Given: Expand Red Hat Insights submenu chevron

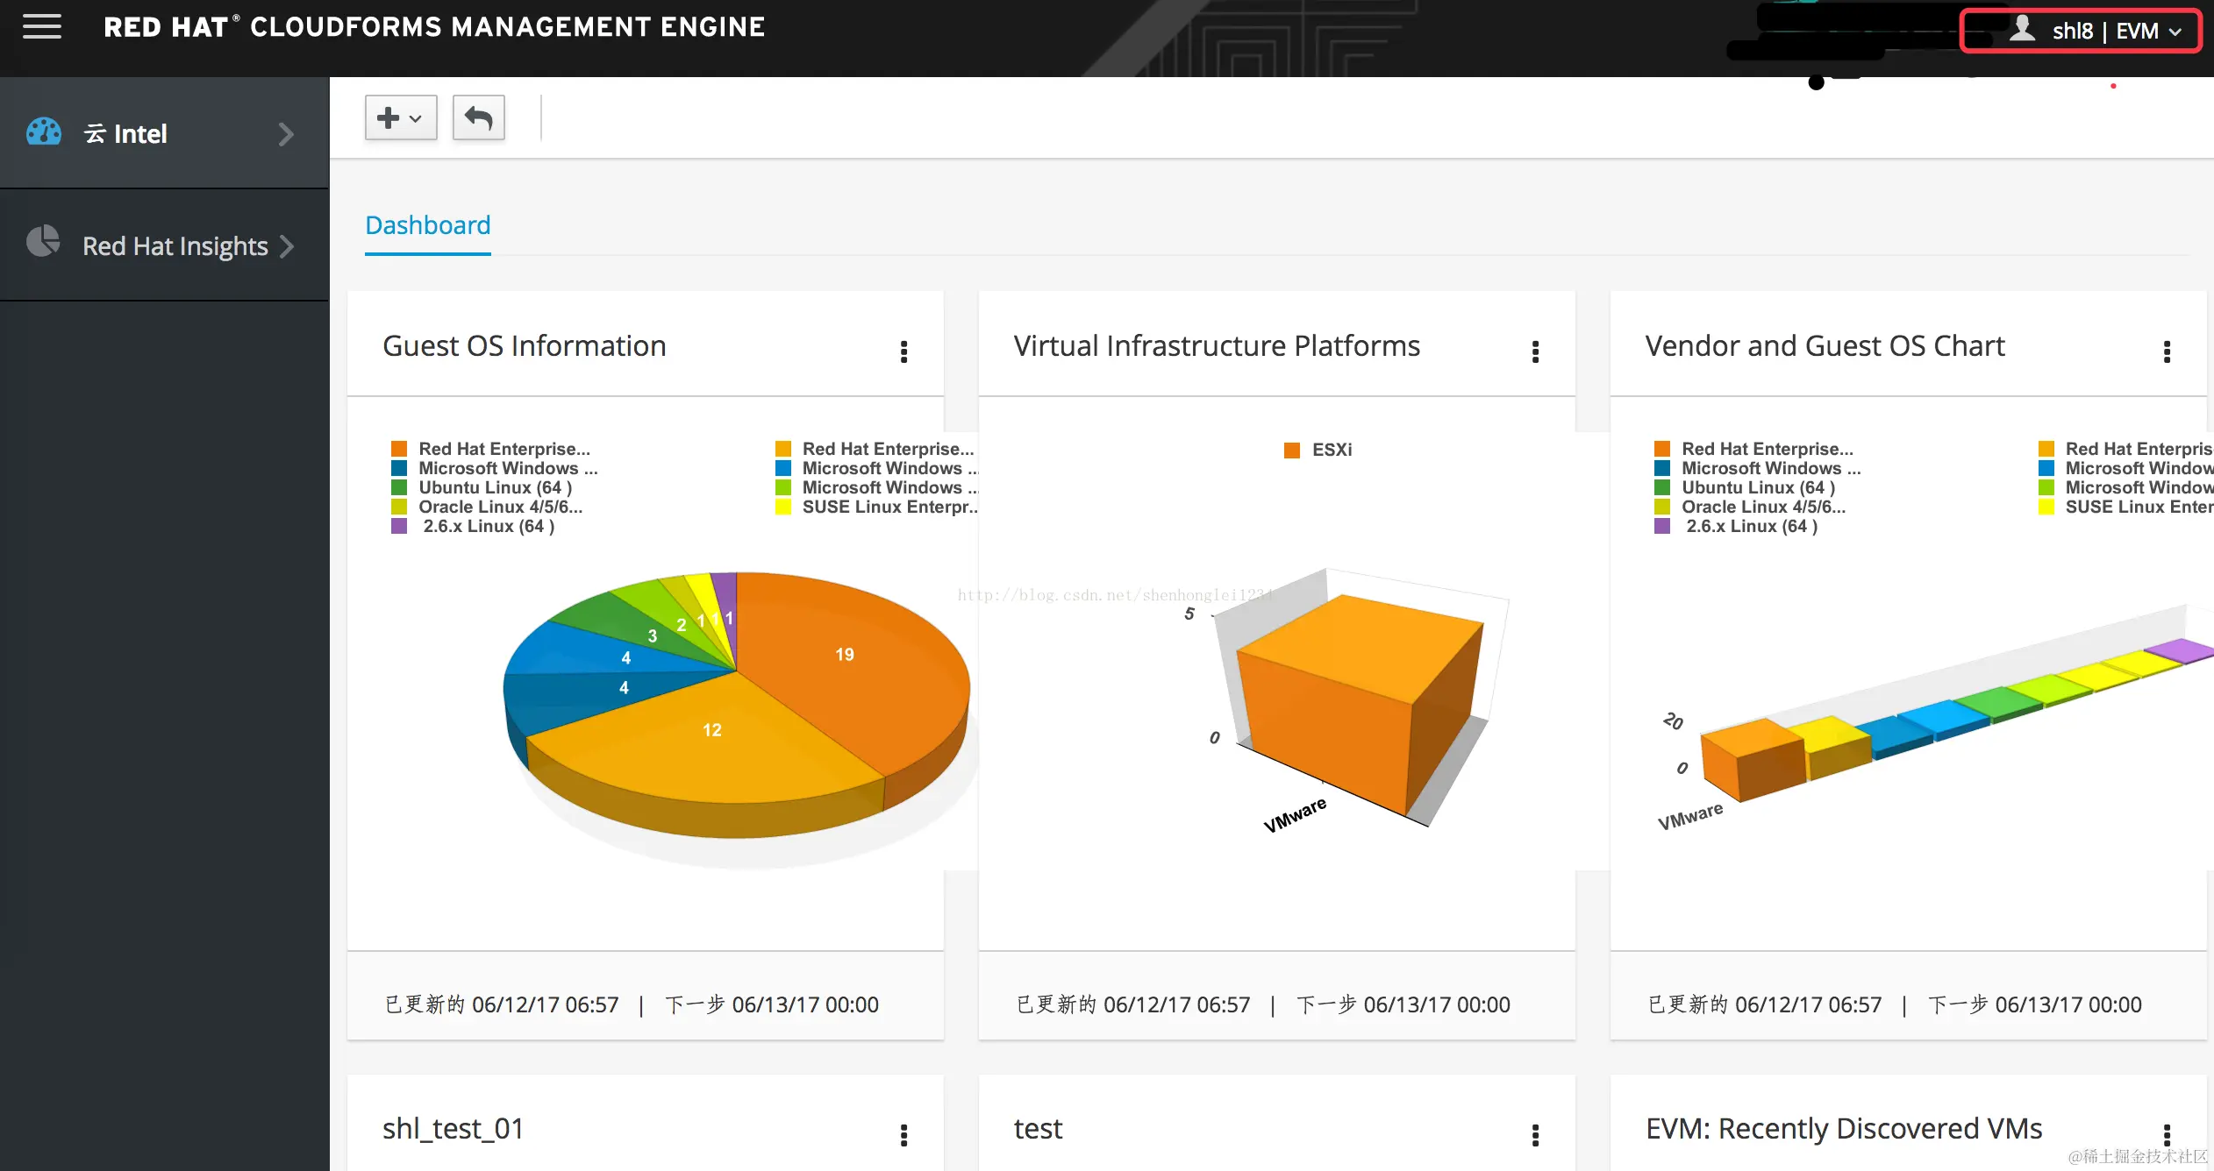Looking at the screenshot, I should [286, 246].
